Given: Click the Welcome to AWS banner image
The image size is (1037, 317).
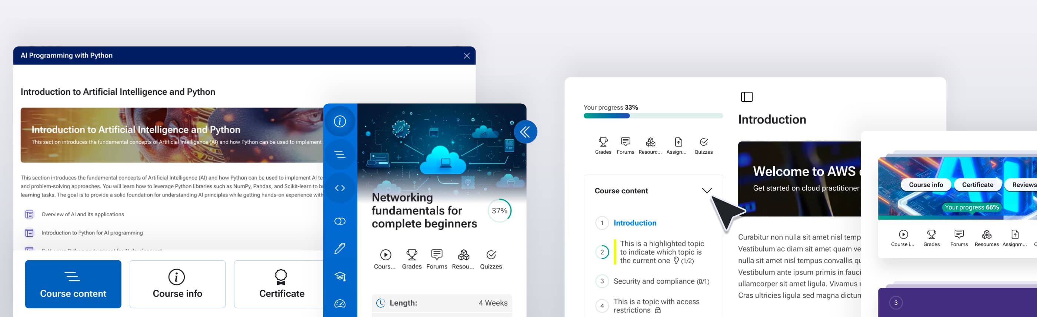Looking at the screenshot, I should click(799, 178).
